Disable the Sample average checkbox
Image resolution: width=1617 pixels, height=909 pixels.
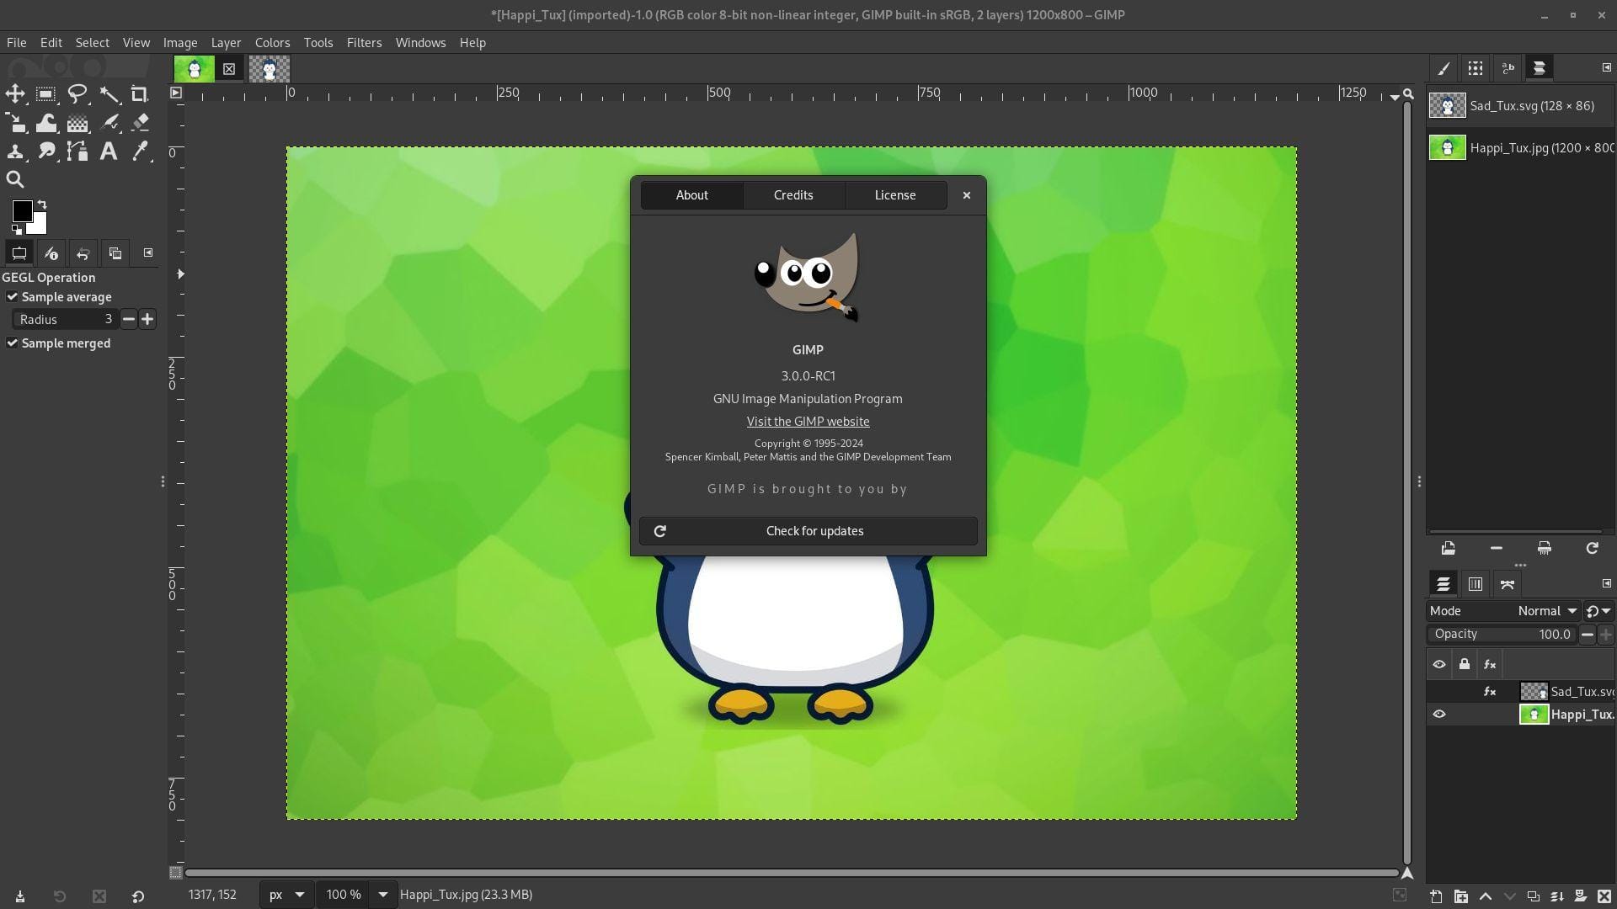coord(12,296)
